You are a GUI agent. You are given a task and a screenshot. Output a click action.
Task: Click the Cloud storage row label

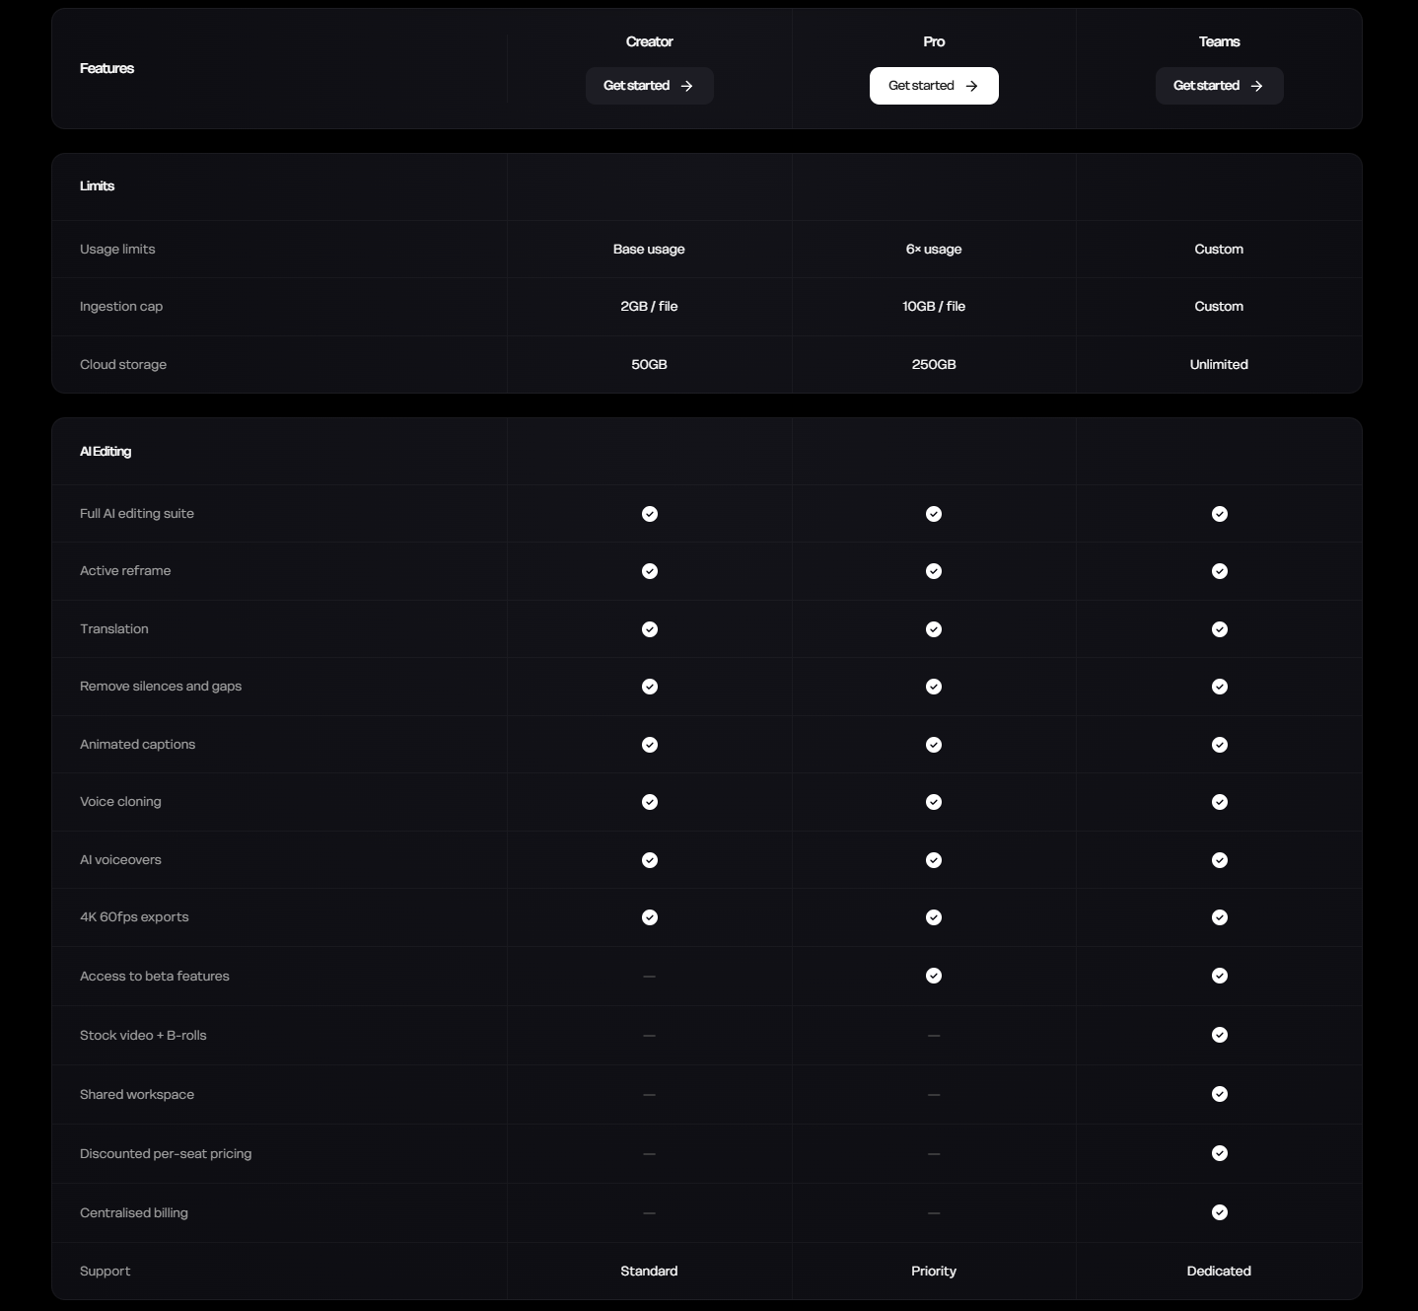[123, 364]
